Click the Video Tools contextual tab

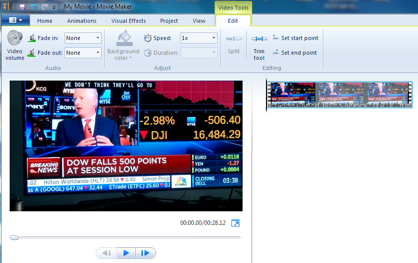tap(233, 8)
